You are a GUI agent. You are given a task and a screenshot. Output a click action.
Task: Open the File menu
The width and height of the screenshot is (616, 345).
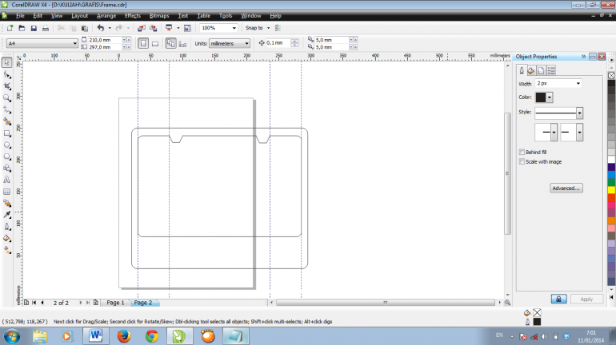click(x=20, y=16)
